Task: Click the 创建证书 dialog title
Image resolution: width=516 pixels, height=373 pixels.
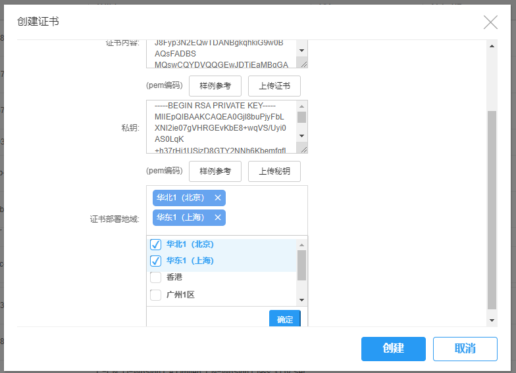Action: click(38, 21)
